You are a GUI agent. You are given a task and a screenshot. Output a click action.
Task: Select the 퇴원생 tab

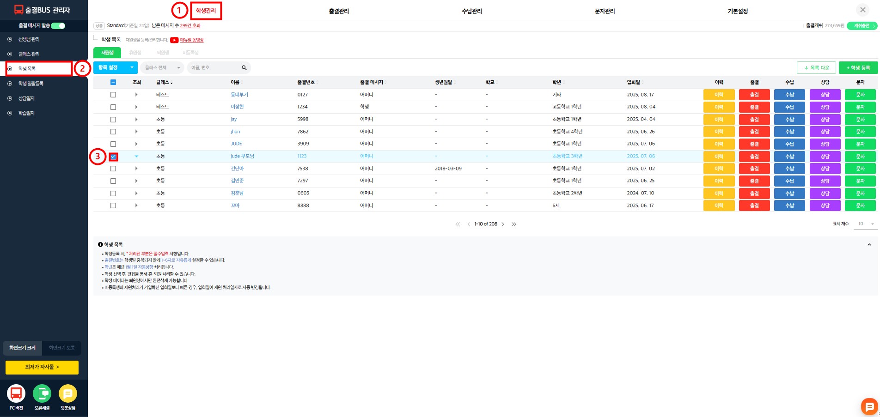(163, 53)
